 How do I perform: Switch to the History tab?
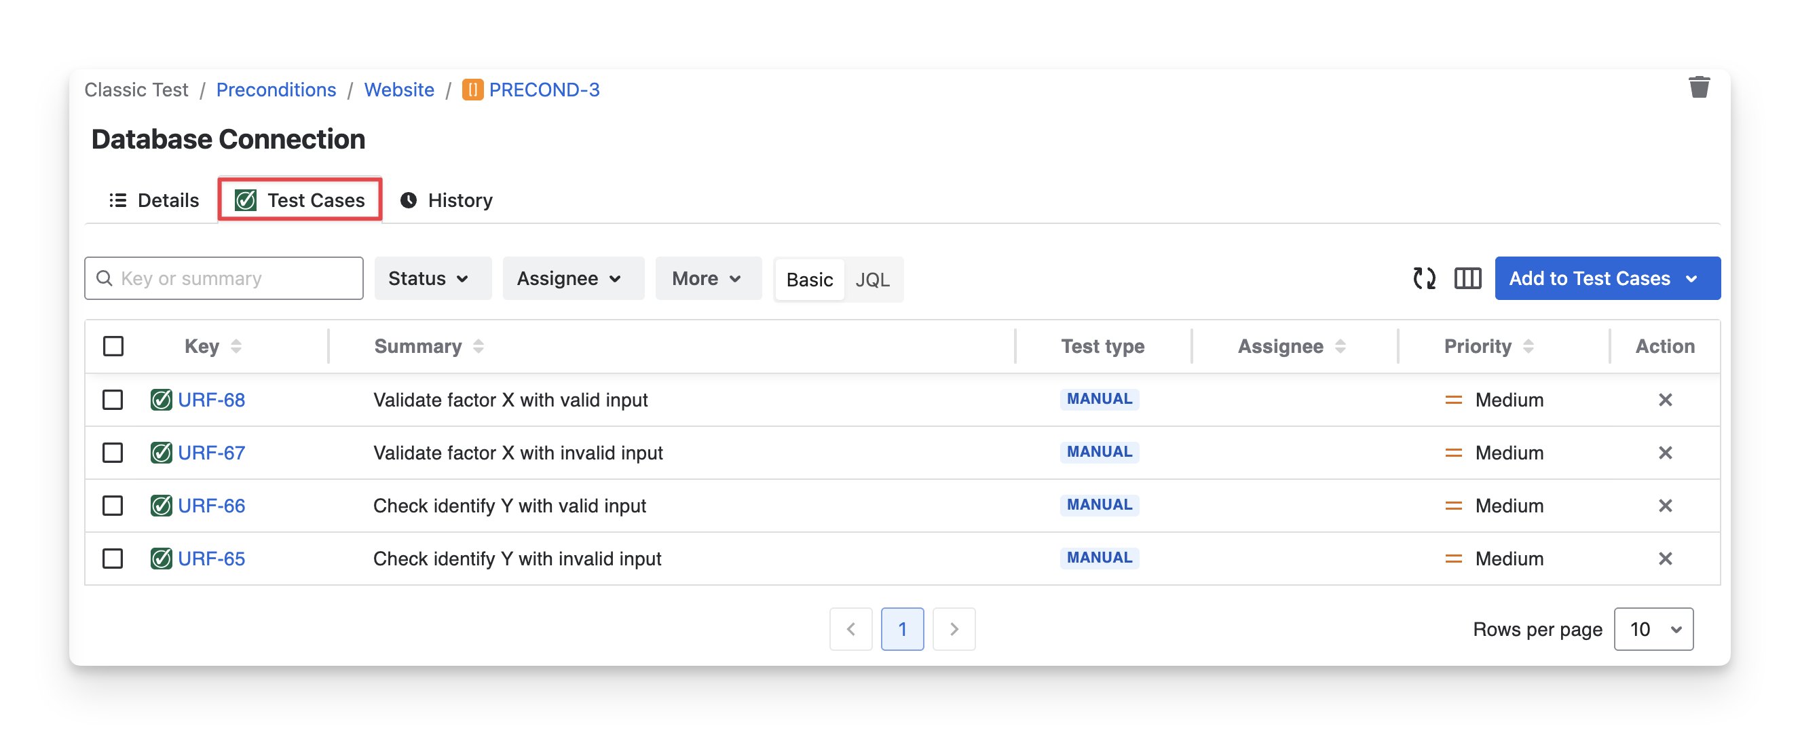pos(447,200)
